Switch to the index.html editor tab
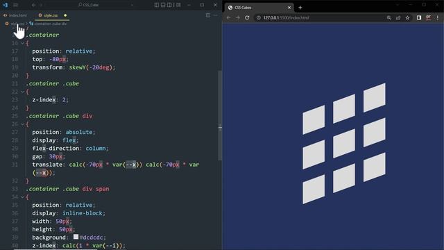This screenshot has height=250, width=444. pyautogui.click(x=15, y=15)
